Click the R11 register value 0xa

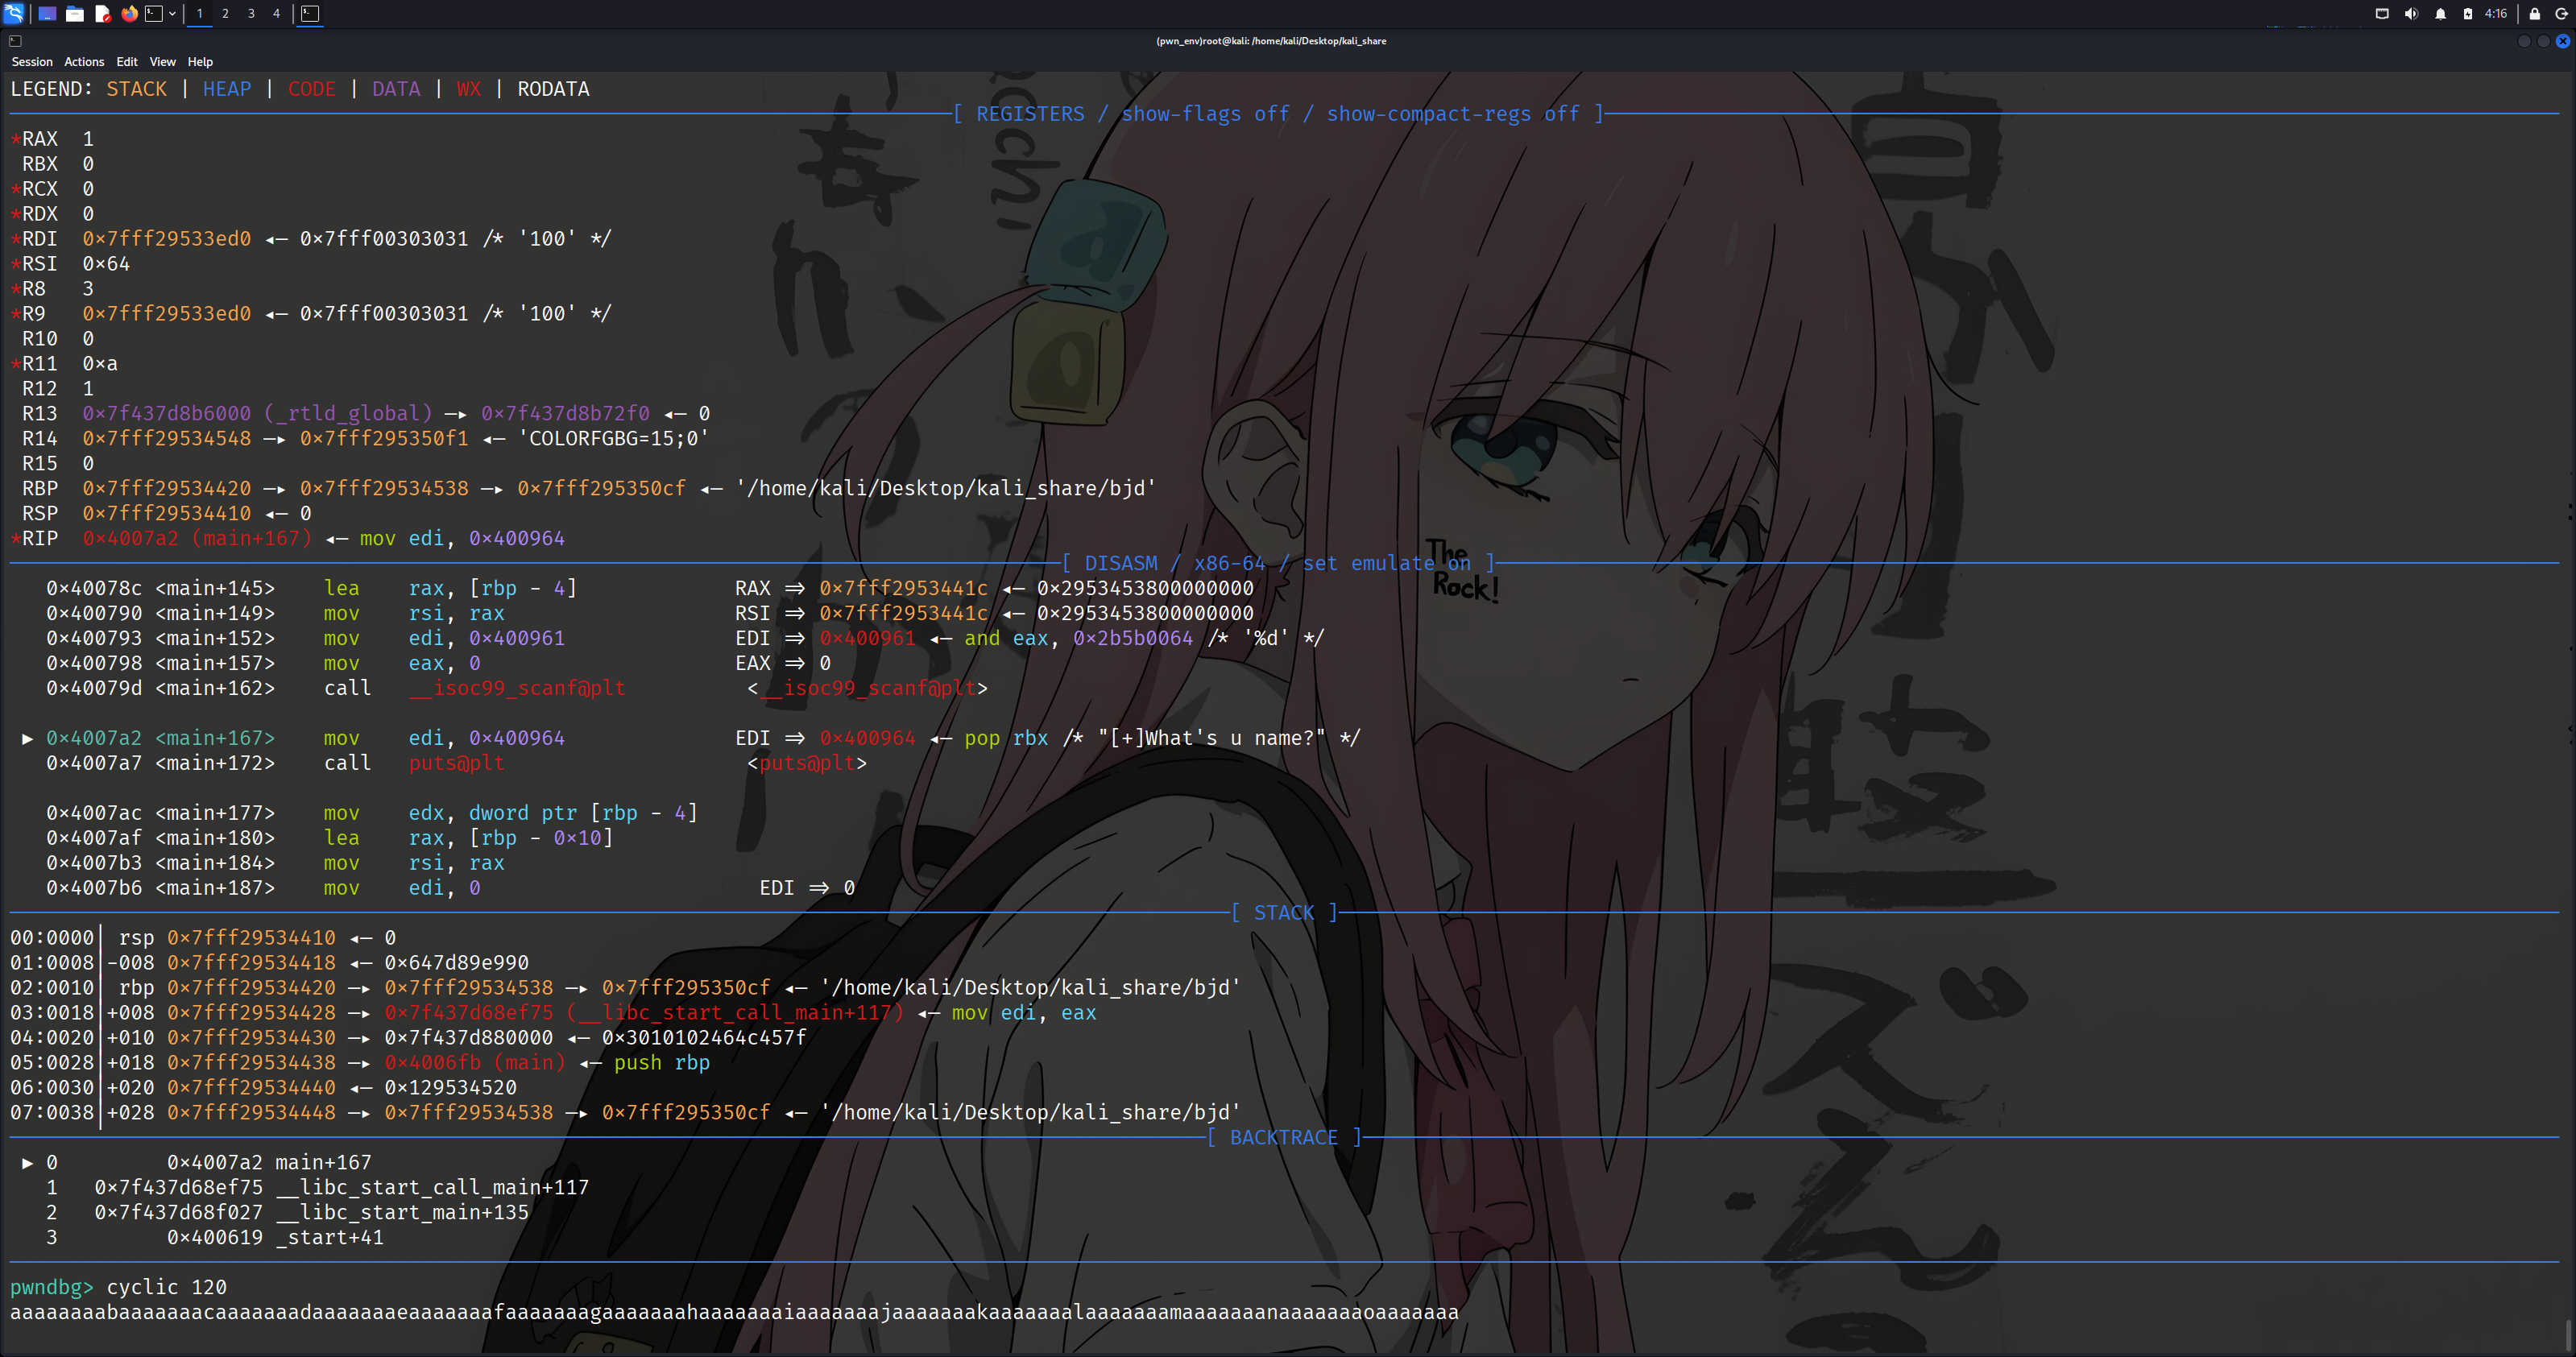coord(100,364)
